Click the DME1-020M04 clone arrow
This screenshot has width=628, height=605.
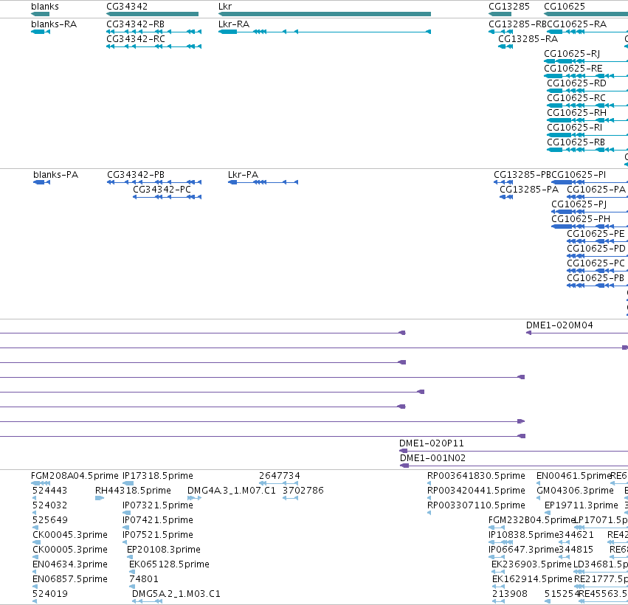pos(577,333)
